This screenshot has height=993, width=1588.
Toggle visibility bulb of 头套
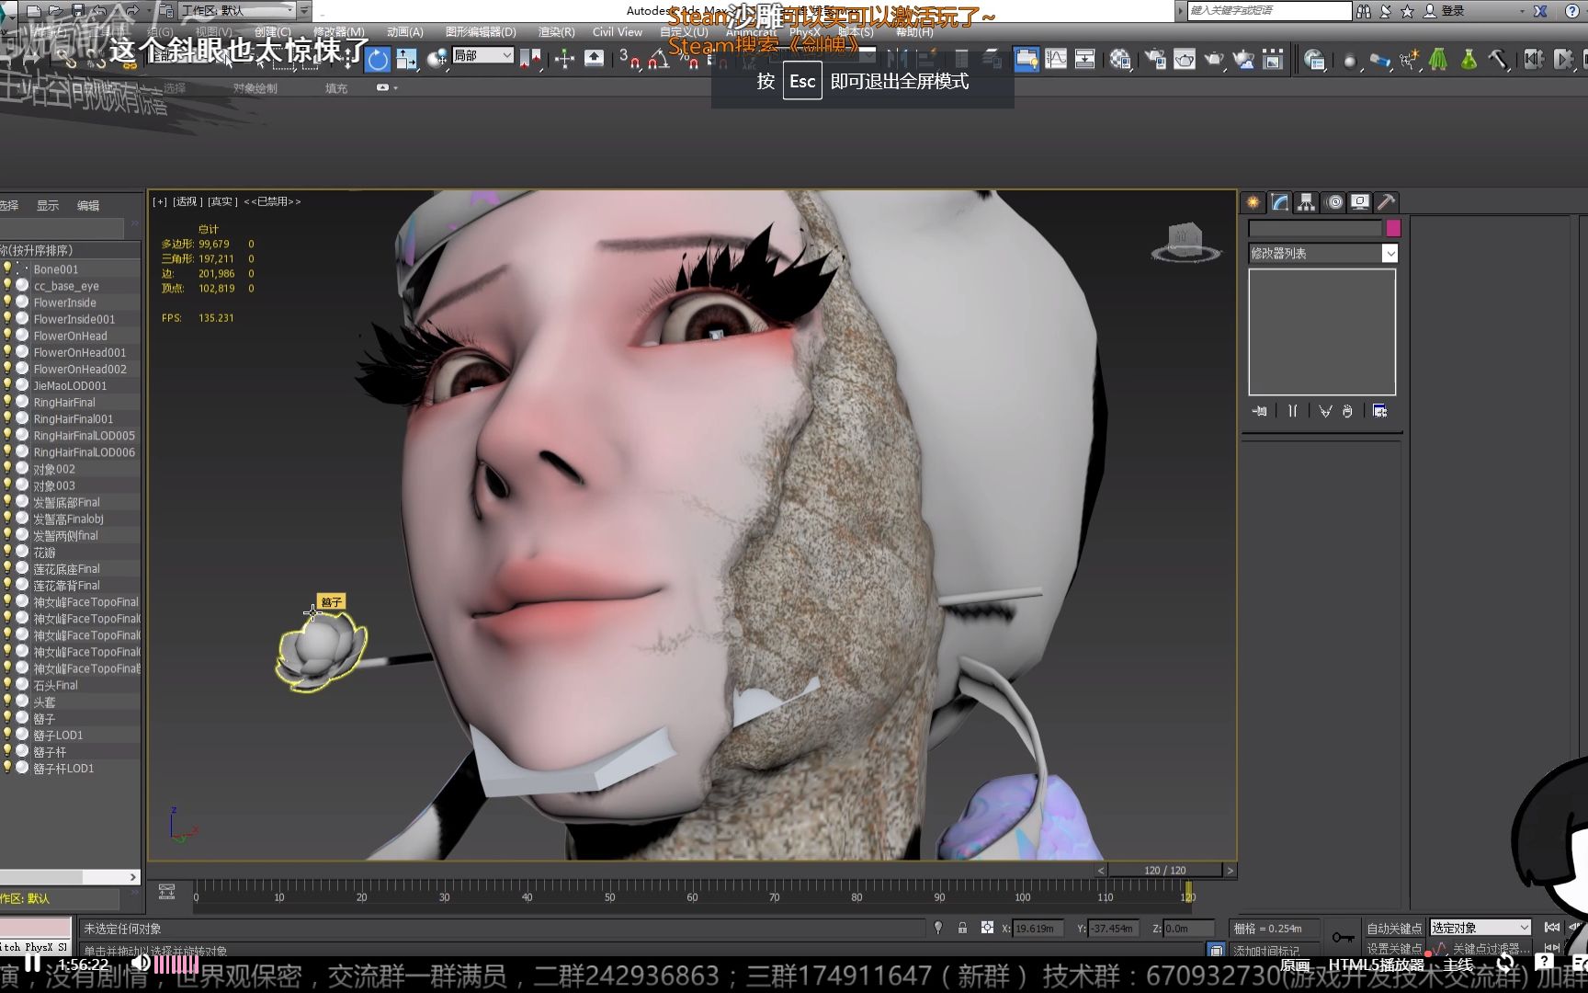coord(7,701)
